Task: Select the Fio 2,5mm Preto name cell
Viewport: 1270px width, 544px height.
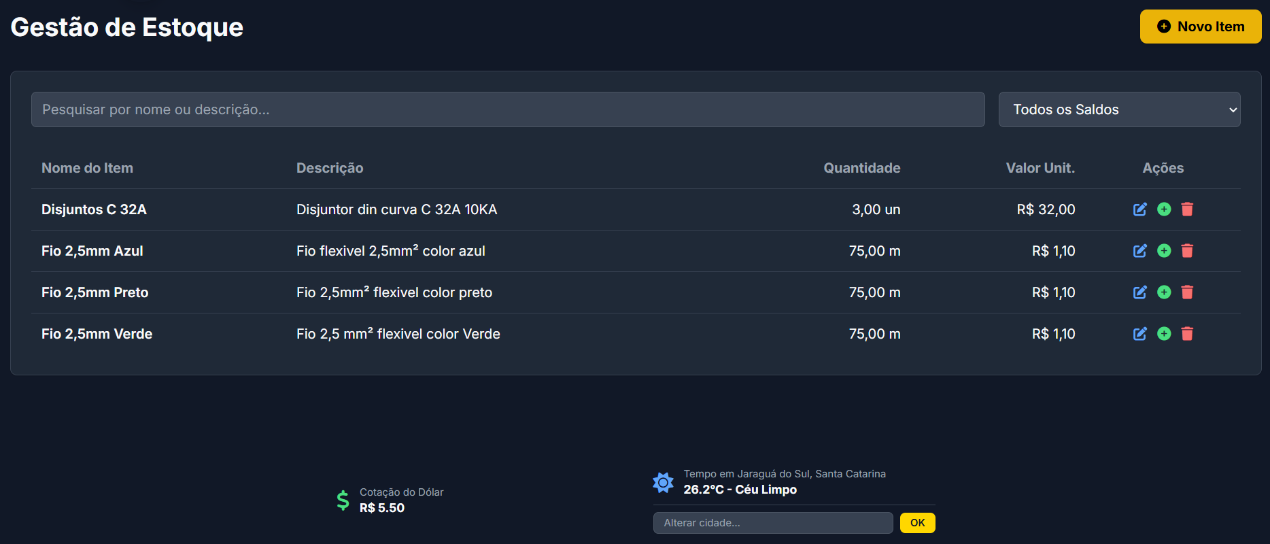Action: 95,292
